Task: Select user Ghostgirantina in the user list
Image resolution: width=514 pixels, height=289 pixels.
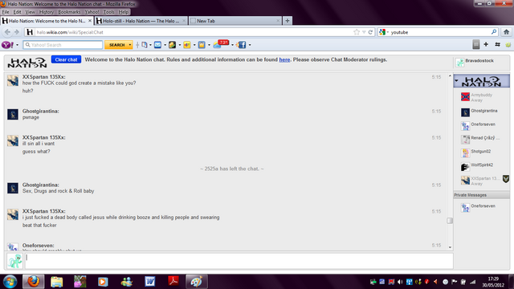Action: click(479, 112)
